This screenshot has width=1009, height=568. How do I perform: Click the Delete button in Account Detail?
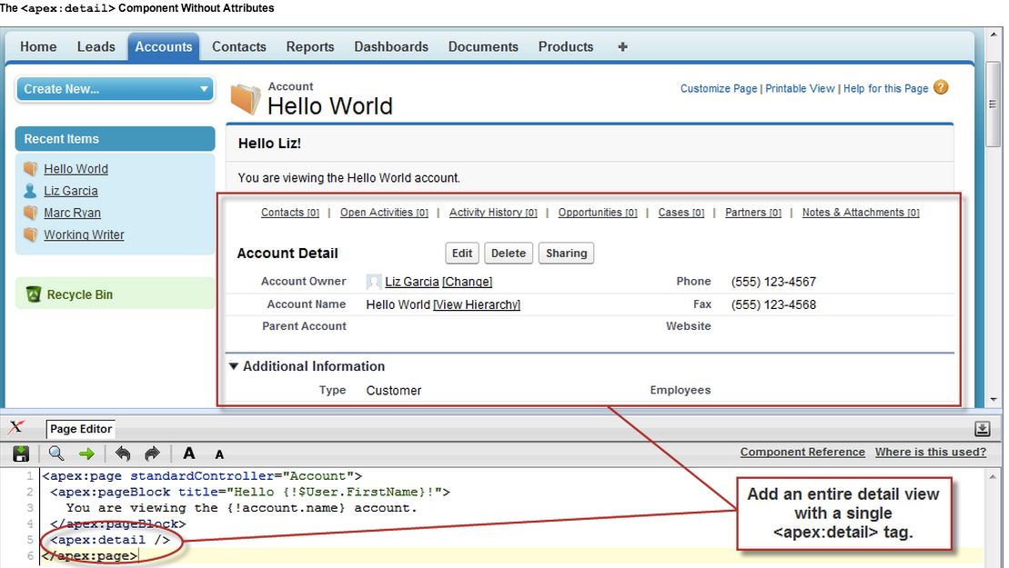tap(509, 254)
